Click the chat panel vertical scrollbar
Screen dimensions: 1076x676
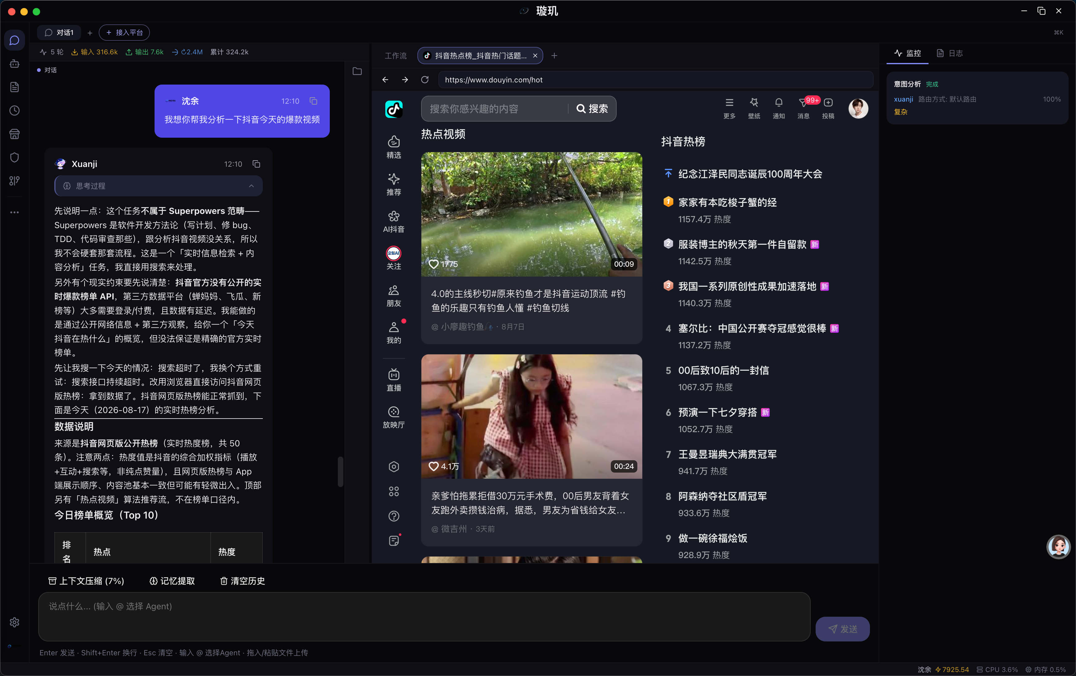[x=340, y=472]
